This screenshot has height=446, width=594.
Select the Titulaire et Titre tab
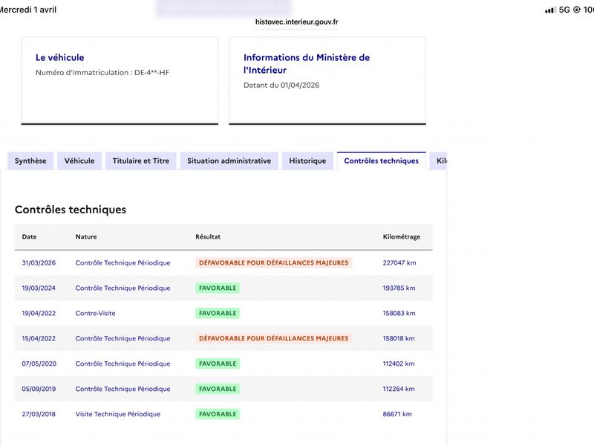(x=140, y=161)
